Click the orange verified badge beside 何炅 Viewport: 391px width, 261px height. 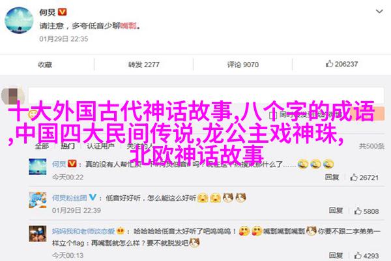point(62,12)
